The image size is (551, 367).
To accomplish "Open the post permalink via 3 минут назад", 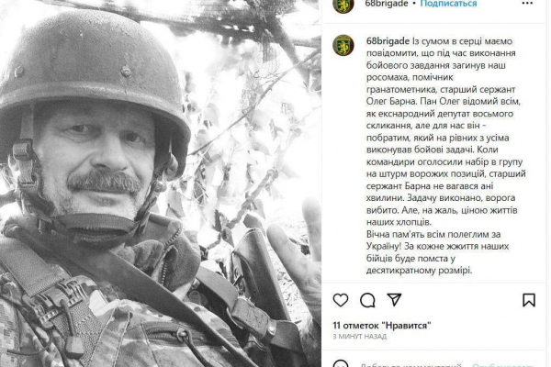I will click(x=359, y=337).
